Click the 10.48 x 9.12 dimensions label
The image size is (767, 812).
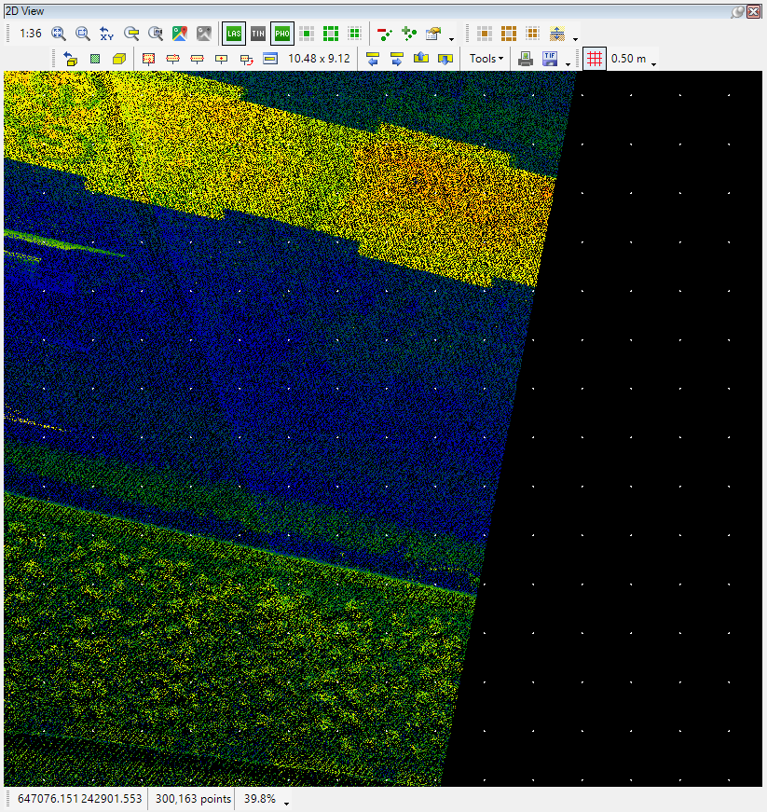point(319,59)
